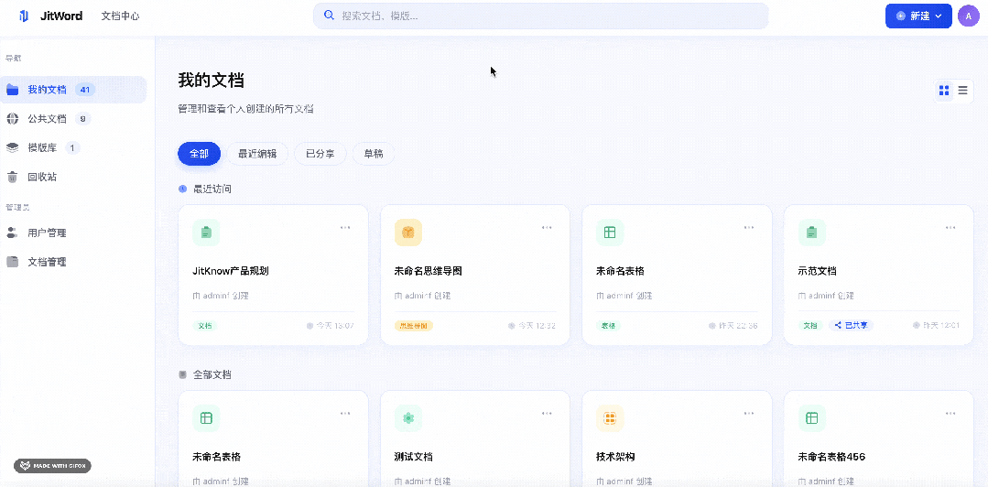This screenshot has height=487, width=988.
Task: Click the 全部文档 section icon
Action: [183, 374]
